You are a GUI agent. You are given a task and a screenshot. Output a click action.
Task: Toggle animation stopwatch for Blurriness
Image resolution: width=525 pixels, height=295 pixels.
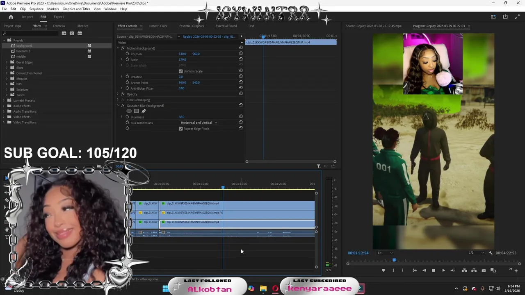tap(127, 117)
